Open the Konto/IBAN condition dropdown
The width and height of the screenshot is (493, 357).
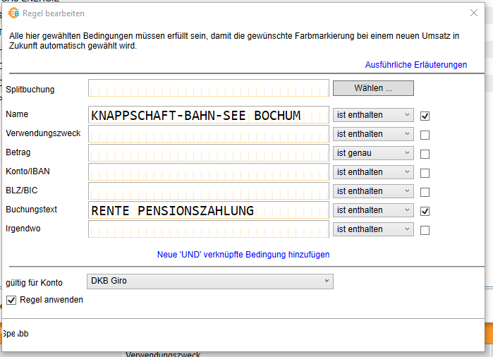click(373, 172)
